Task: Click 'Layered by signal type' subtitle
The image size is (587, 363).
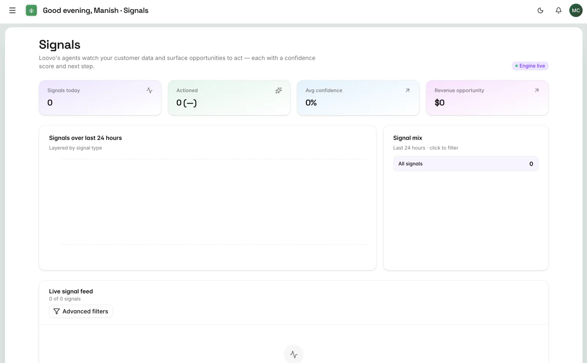Action: point(76,148)
